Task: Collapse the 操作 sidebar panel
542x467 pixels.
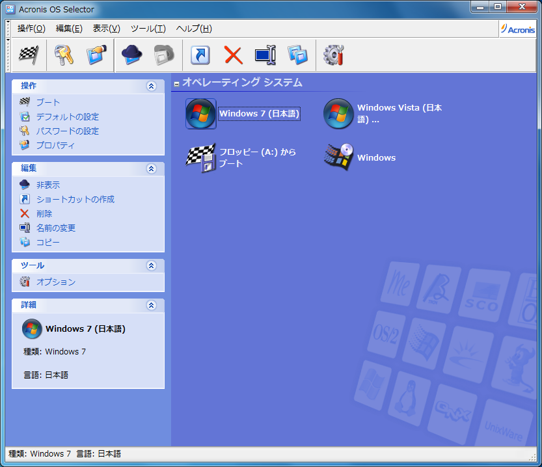Action: pos(152,86)
